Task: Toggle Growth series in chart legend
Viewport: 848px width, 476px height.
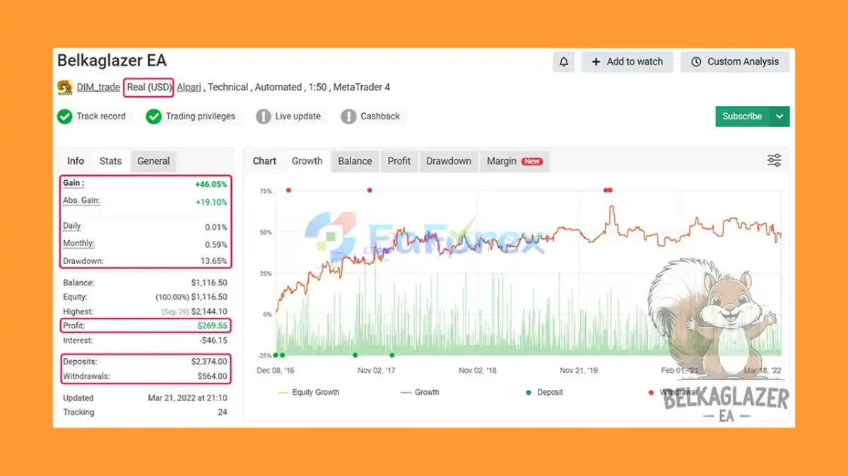Action: tap(420, 393)
